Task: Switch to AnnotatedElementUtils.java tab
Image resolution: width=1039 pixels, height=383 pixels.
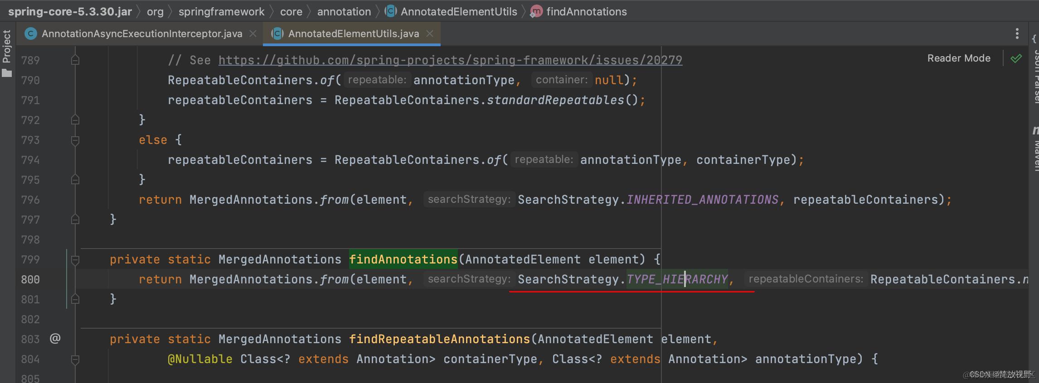Action: click(x=354, y=34)
